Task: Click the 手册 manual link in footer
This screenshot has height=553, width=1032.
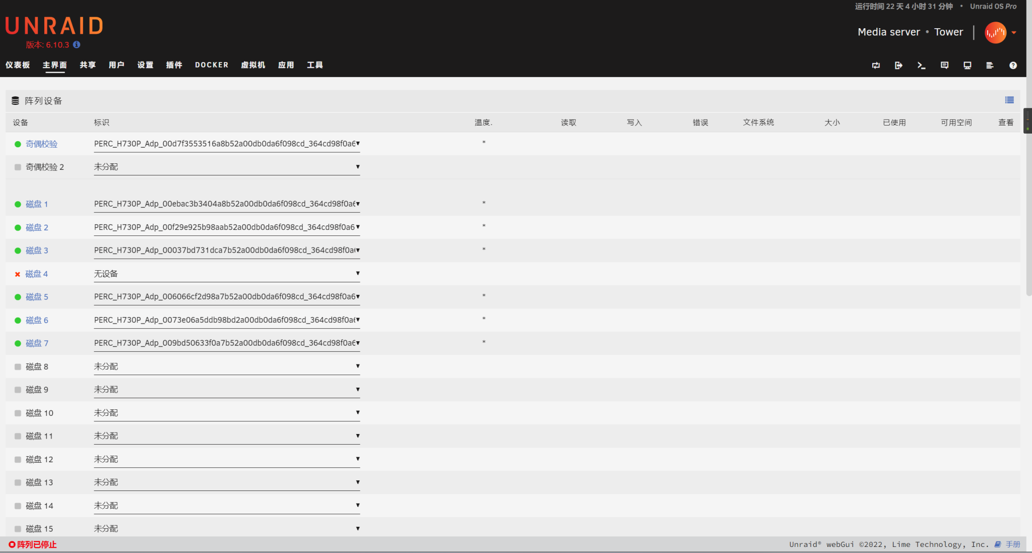Action: (x=1012, y=544)
